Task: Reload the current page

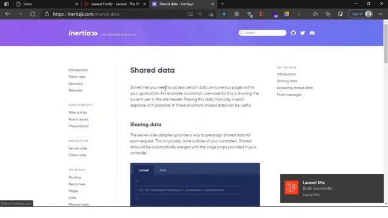Action: click(33, 14)
